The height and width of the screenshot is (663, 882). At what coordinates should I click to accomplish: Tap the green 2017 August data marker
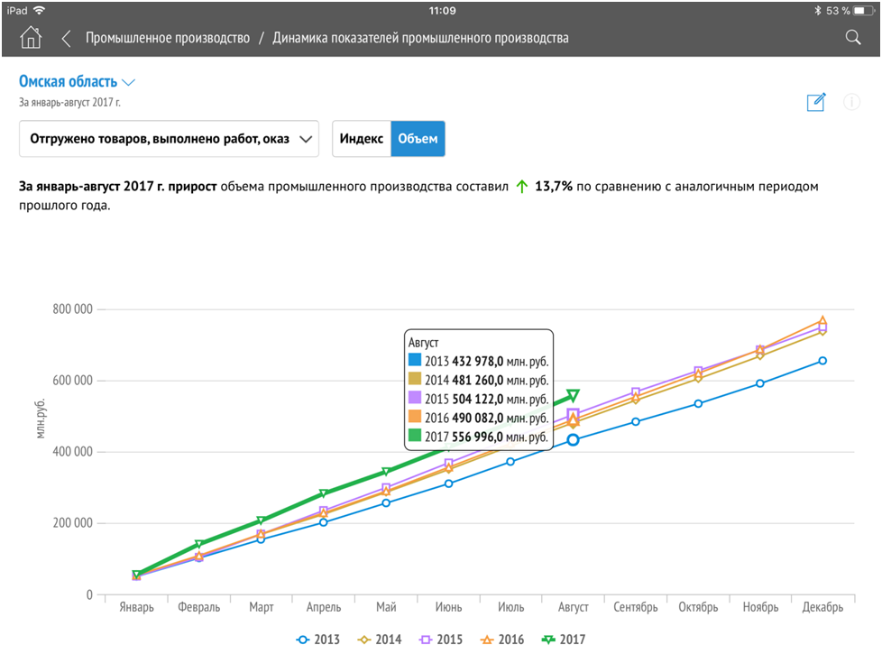[x=573, y=396]
